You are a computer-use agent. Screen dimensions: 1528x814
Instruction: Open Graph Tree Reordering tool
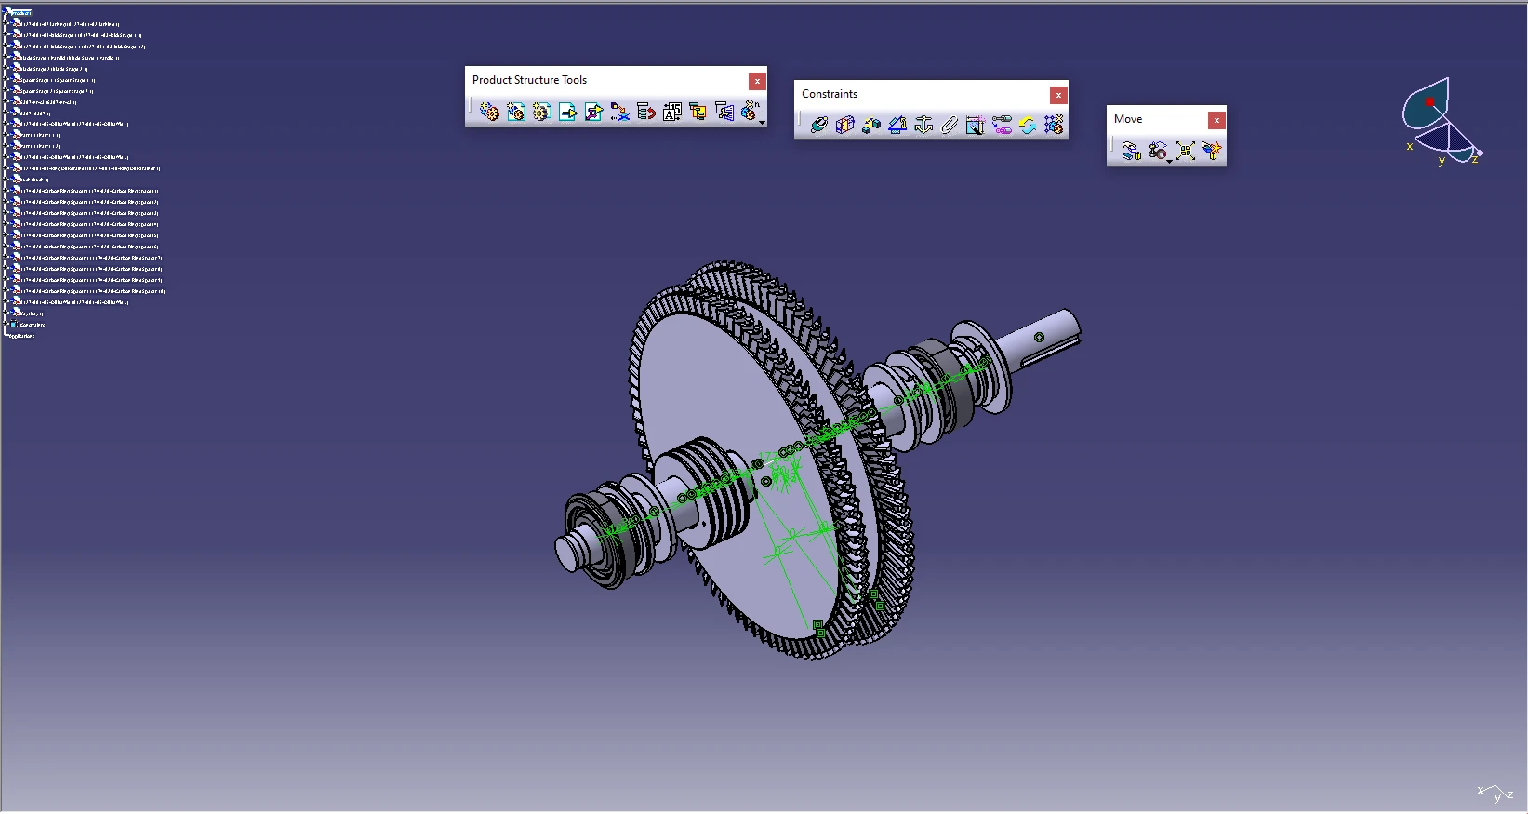point(645,113)
